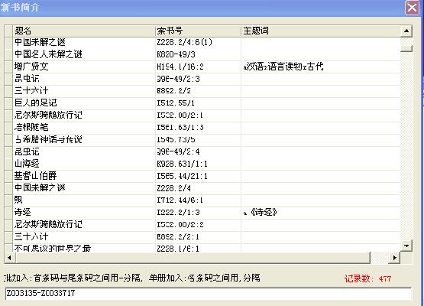This screenshot has height=306, width=424.
Task: Click the barcode range input field
Action: point(208,293)
